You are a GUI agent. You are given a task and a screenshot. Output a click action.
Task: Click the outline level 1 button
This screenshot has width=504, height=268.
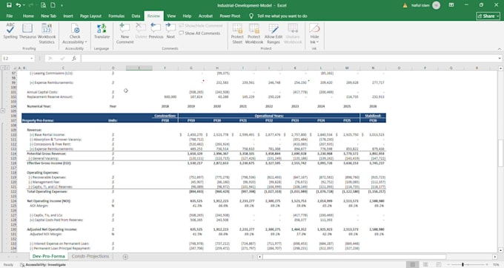3,68
